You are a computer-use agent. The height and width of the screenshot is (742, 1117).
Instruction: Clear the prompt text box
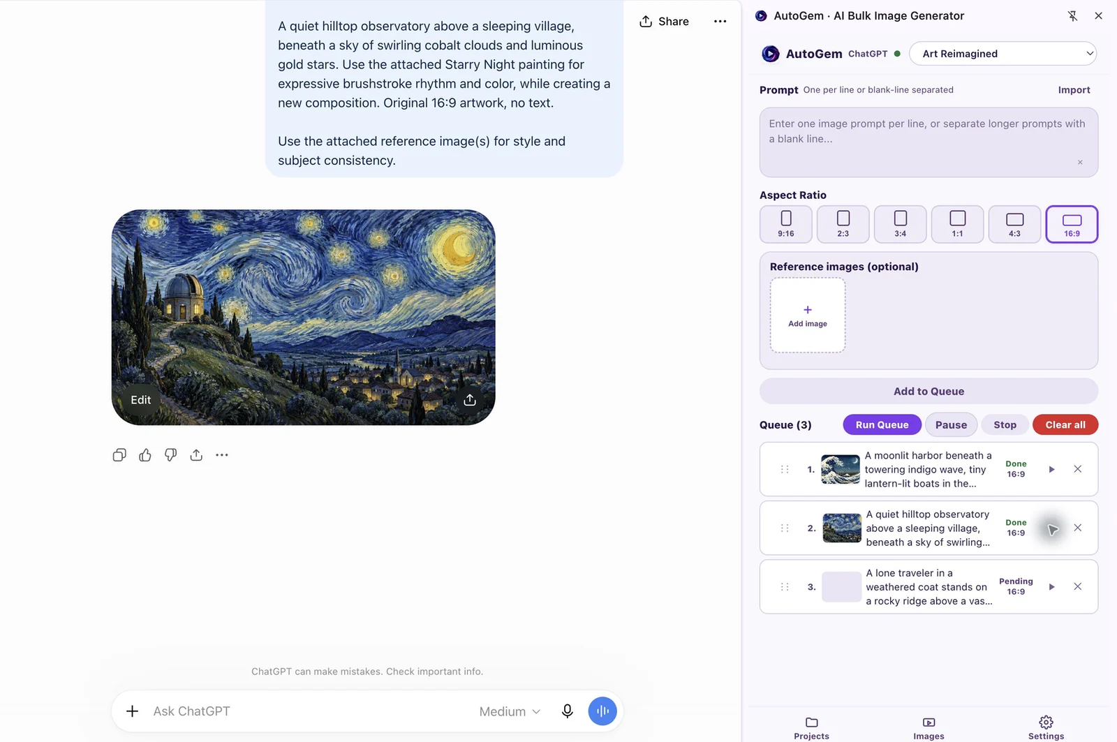click(1080, 162)
